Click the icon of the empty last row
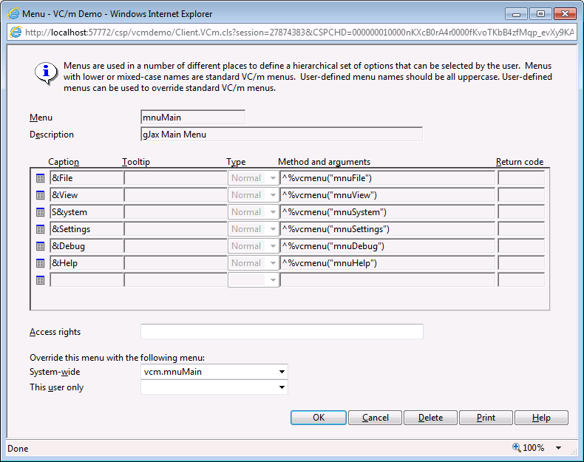The width and height of the screenshot is (584, 462). 40,280
